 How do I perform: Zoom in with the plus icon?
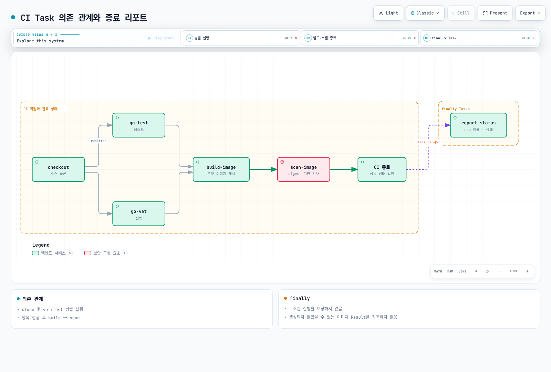click(527, 271)
